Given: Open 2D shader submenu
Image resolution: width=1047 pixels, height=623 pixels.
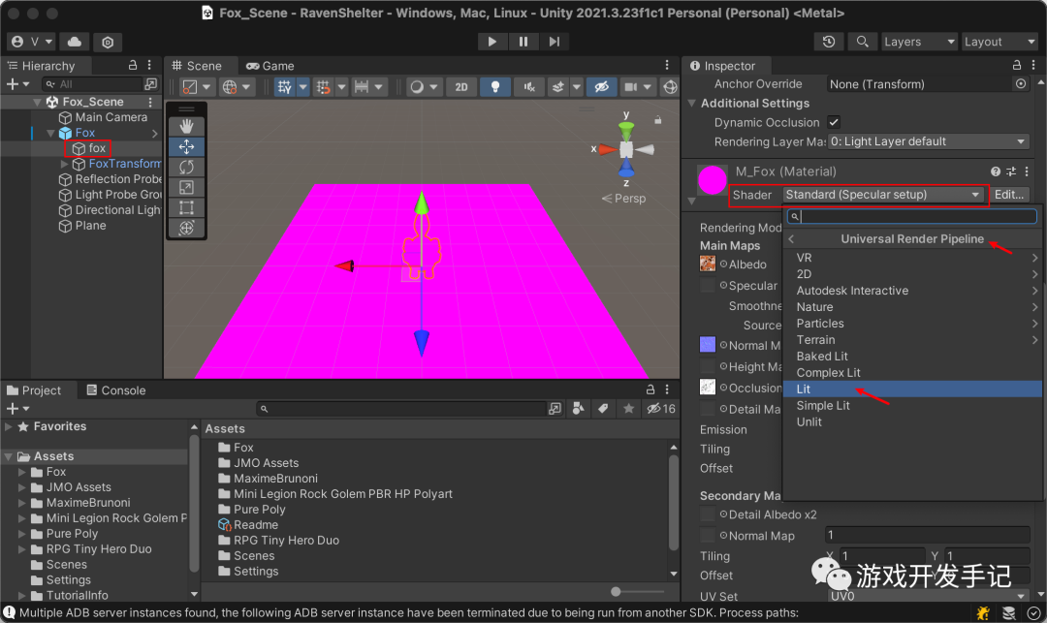Looking at the screenshot, I should coord(912,274).
